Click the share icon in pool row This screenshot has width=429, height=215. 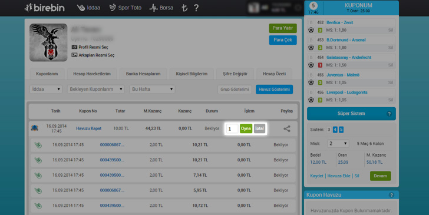click(287, 128)
